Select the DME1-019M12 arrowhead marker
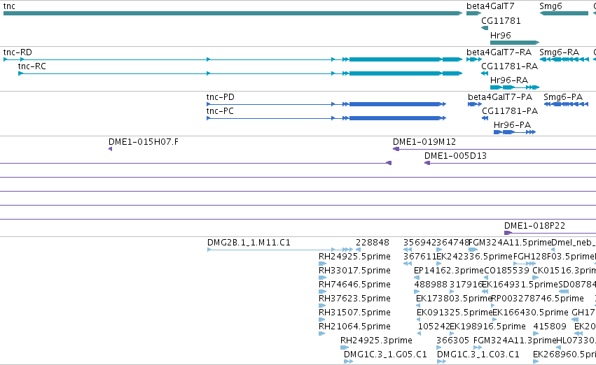The height and width of the screenshot is (365, 596). click(396, 149)
